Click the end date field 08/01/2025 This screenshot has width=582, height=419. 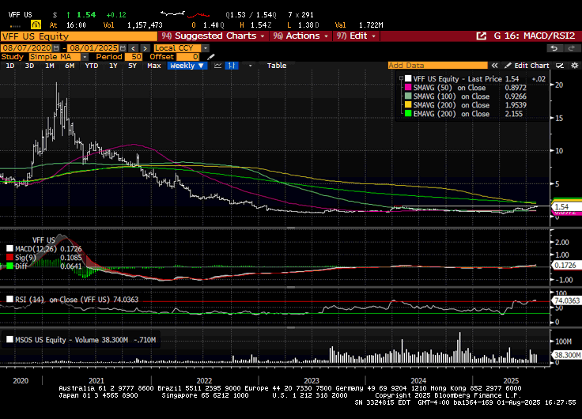point(93,48)
